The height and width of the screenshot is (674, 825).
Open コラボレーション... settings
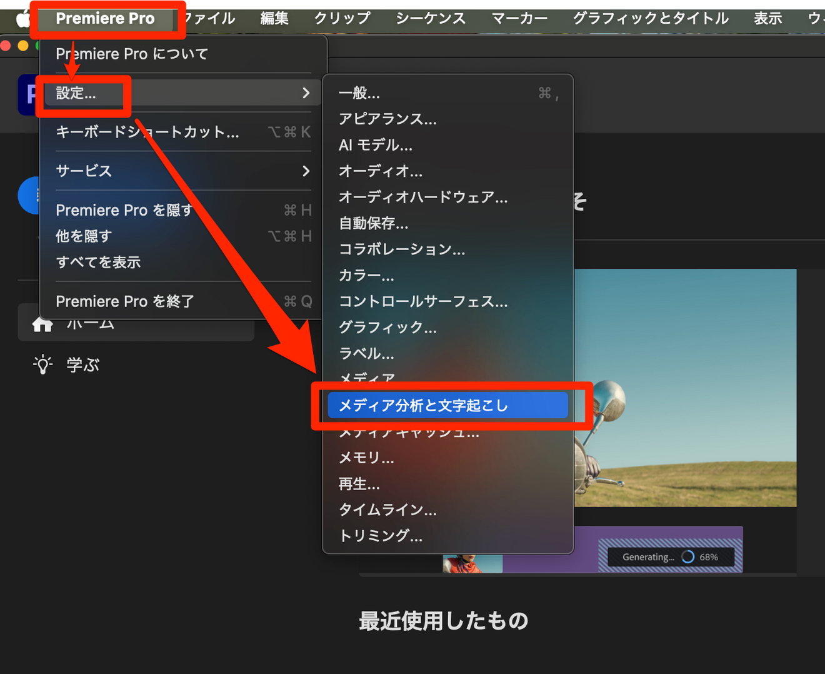pos(447,249)
